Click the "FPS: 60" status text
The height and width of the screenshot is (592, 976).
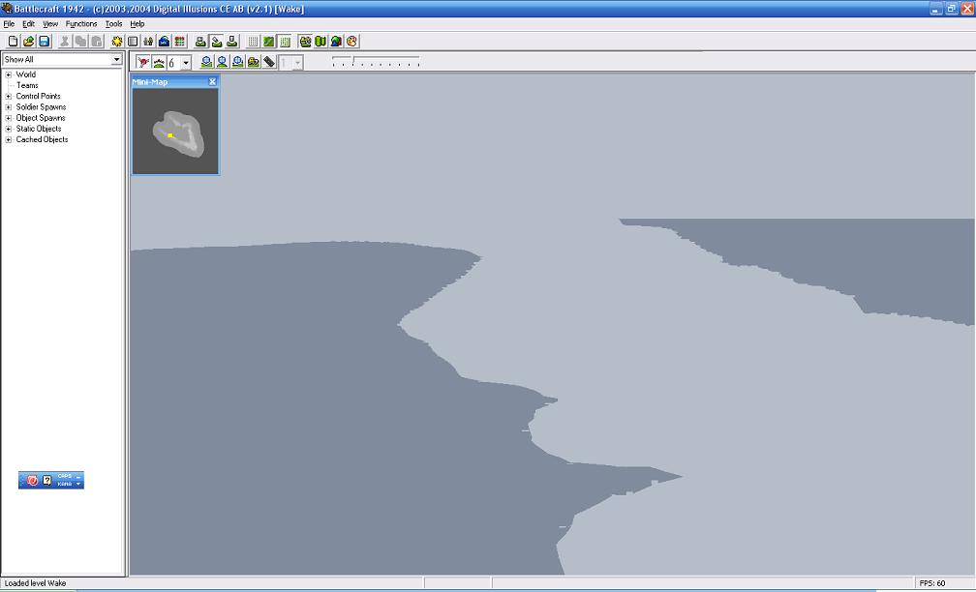[x=931, y=583]
